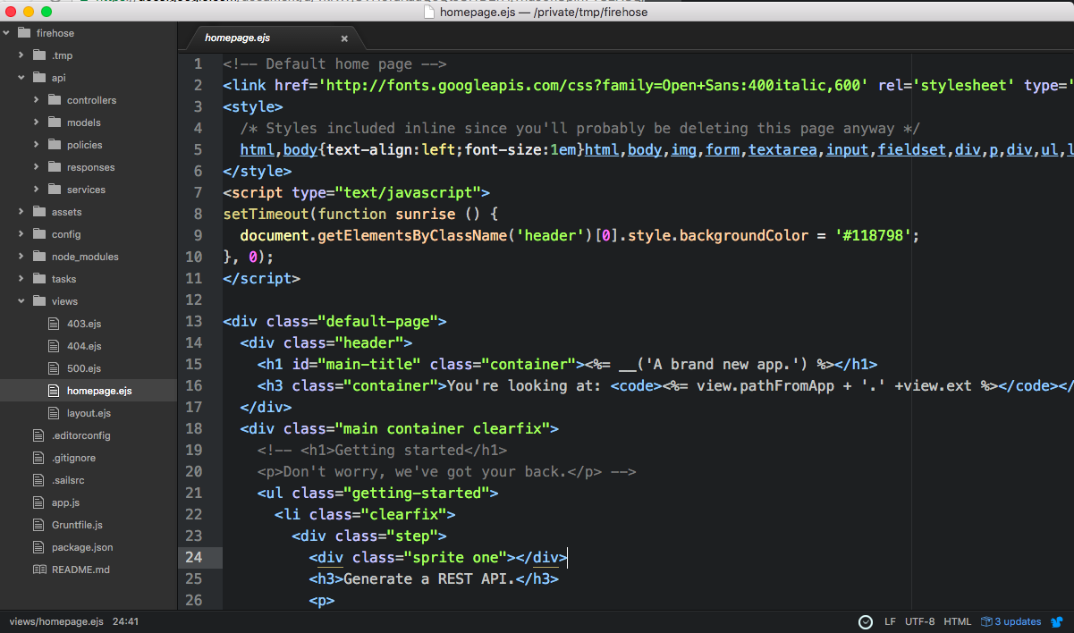Click line number 9 in the gutter
This screenshot has width=1074, height=633.
(199, 235)
